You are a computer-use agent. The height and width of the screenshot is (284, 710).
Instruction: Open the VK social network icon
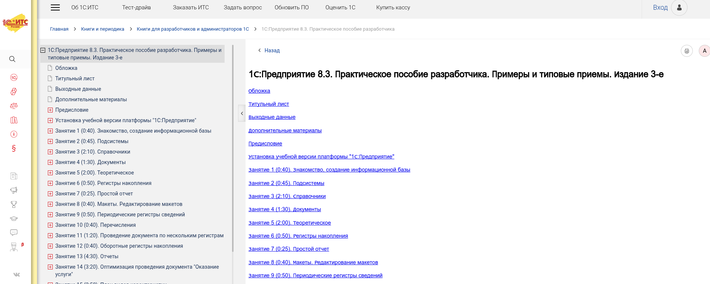click(x=16, y=275)
